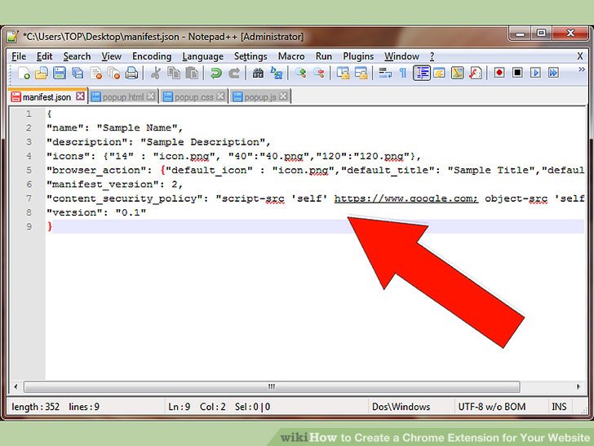Viewport: 594px width, 446px height.
Task: Click the Open file folder icon
Action: pyautogui.click(x=42, y=73)
